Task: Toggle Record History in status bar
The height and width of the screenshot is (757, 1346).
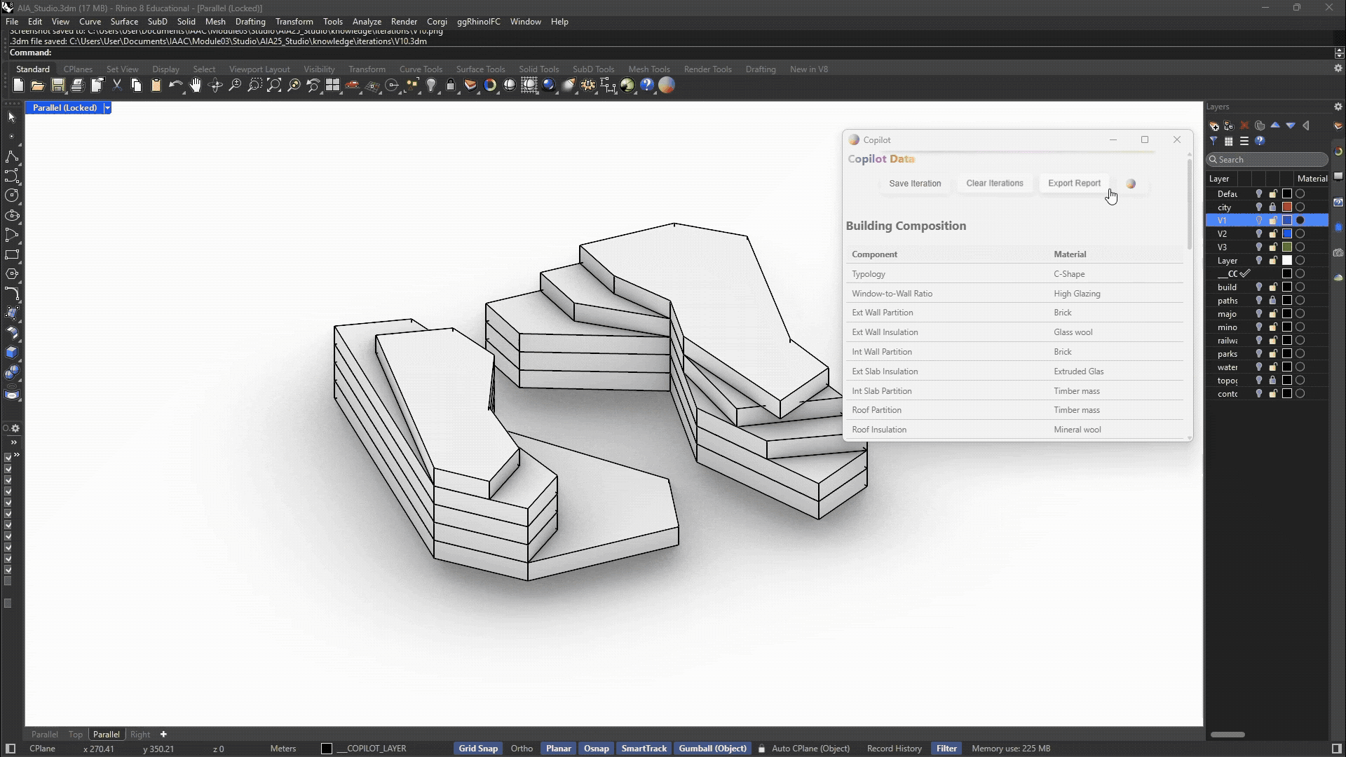Action: [895, 749]
